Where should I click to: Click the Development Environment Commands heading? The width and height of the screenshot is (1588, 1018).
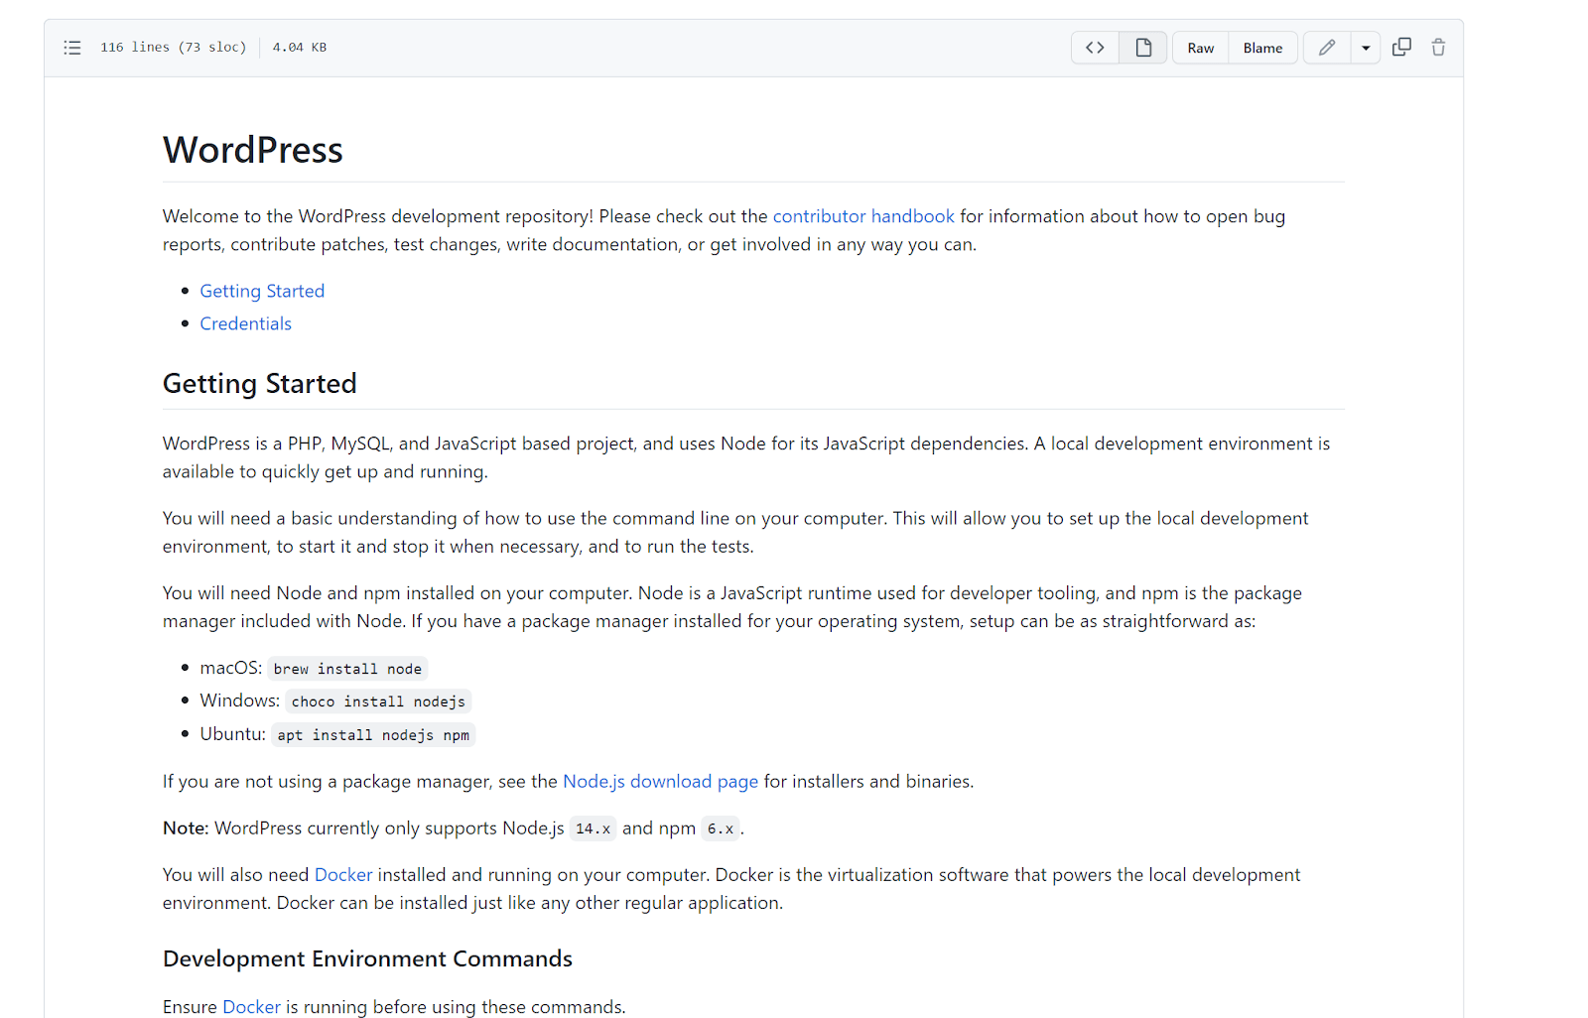coord(367,958)
